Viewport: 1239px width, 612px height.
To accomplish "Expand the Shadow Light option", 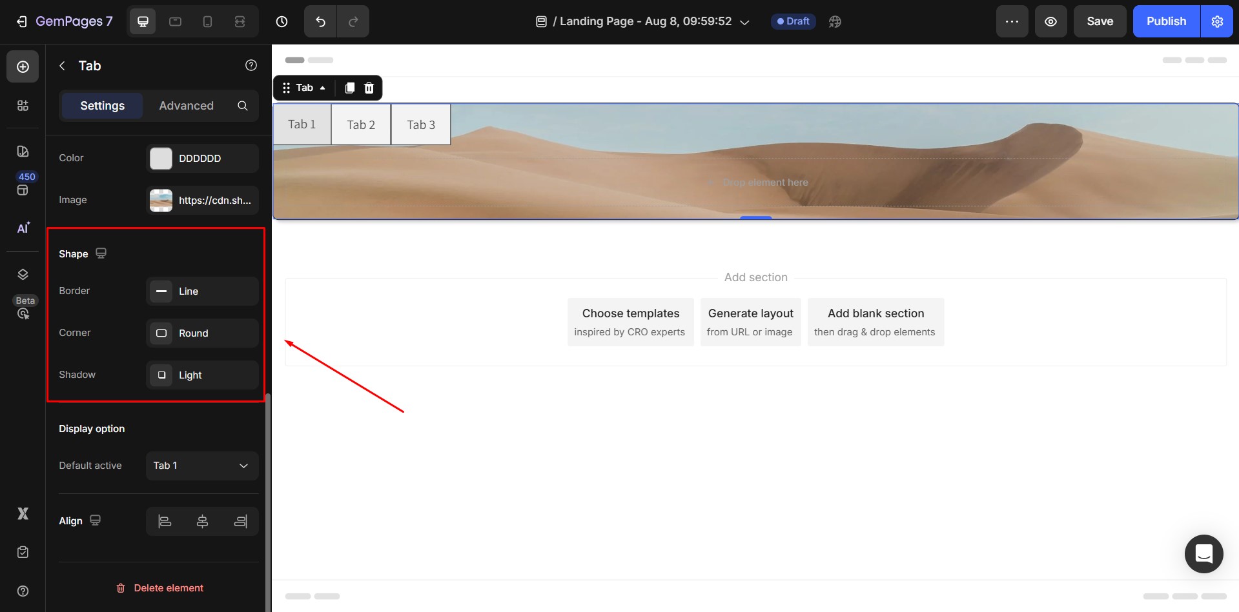I will [201, 375].
